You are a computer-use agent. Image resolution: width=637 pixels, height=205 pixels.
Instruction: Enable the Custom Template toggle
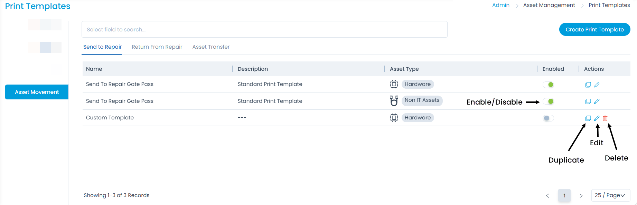click(x=548, y=118)
